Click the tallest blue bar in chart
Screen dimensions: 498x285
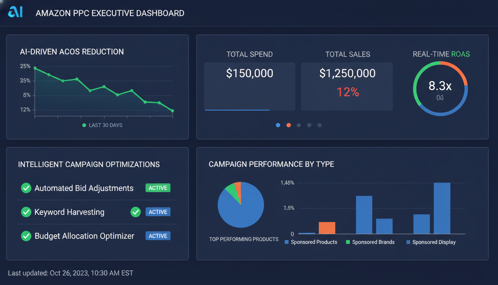pyautogui.click(x=442, y=208)
